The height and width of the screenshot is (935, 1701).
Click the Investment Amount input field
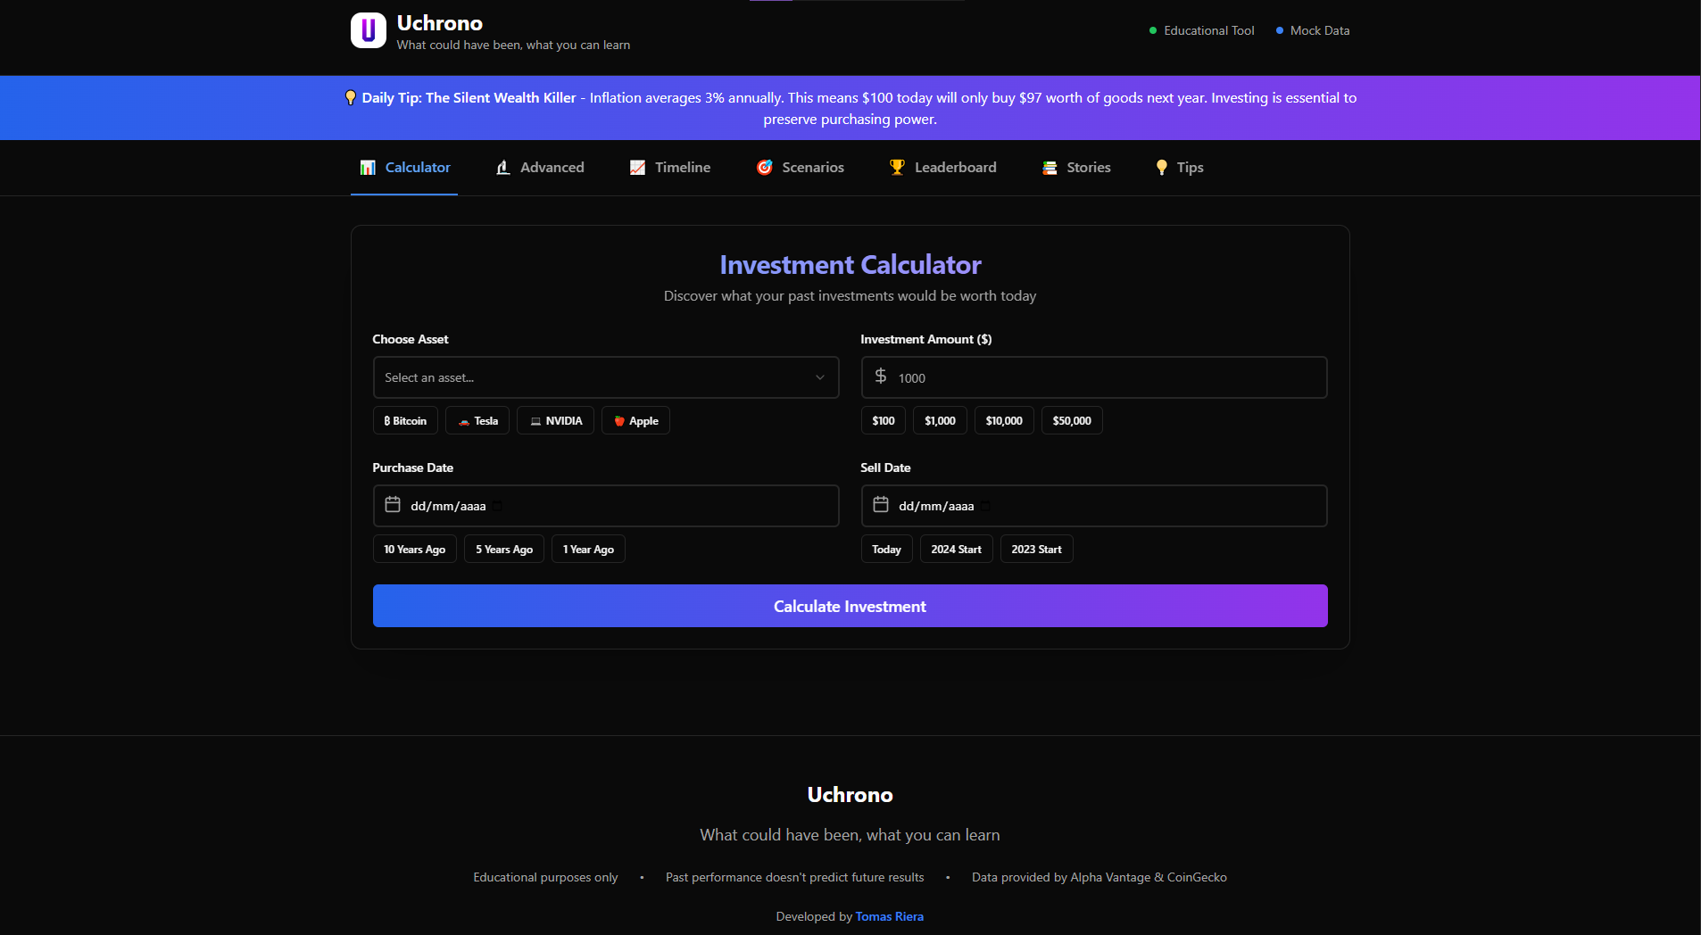point(1107,378)
